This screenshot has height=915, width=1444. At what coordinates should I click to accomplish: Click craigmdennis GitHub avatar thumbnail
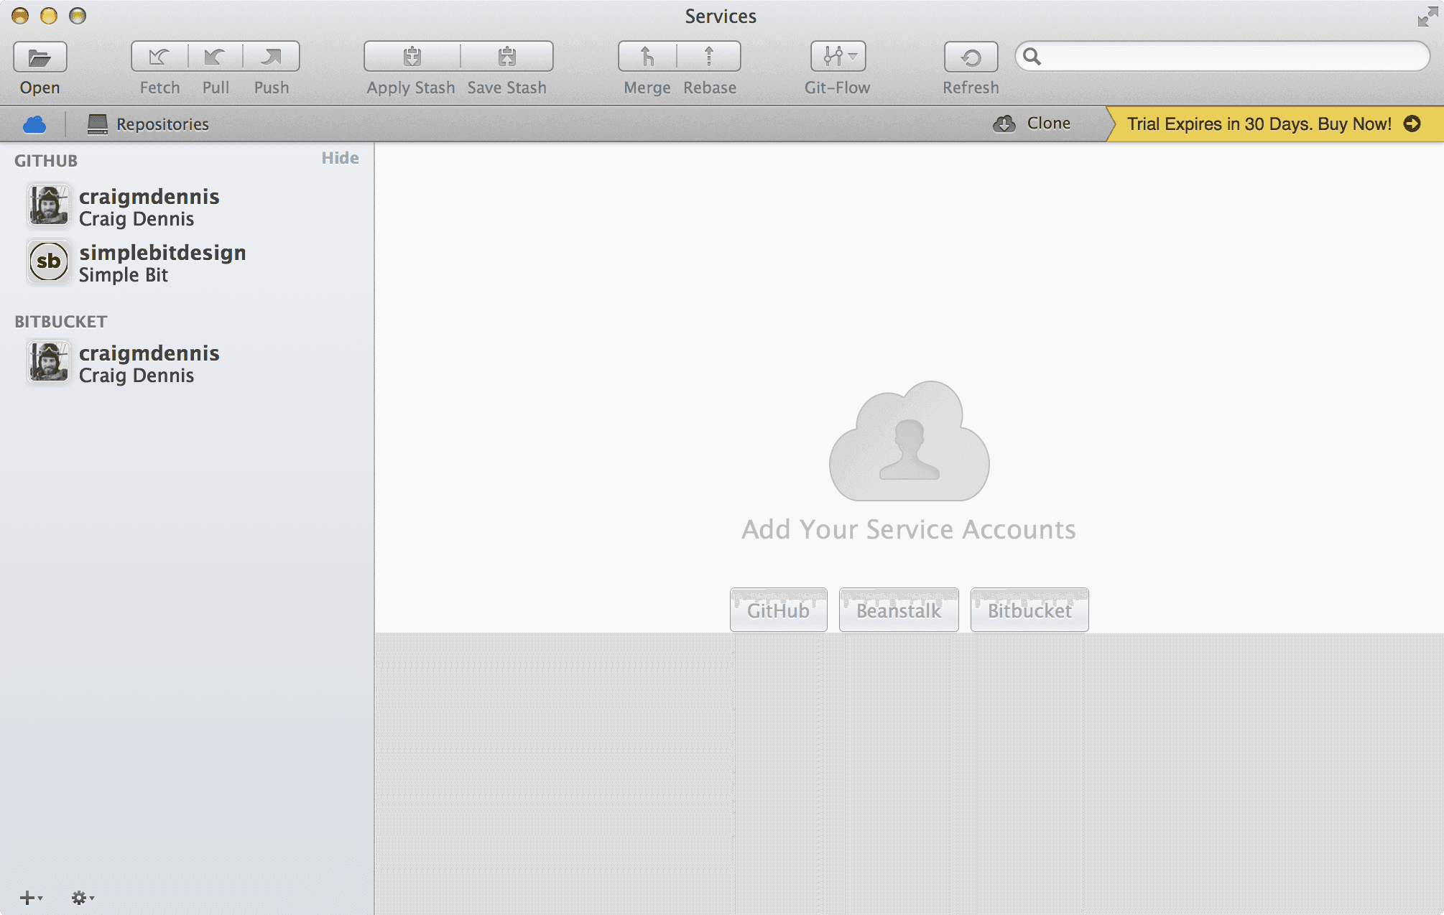(x=49, y=205)
